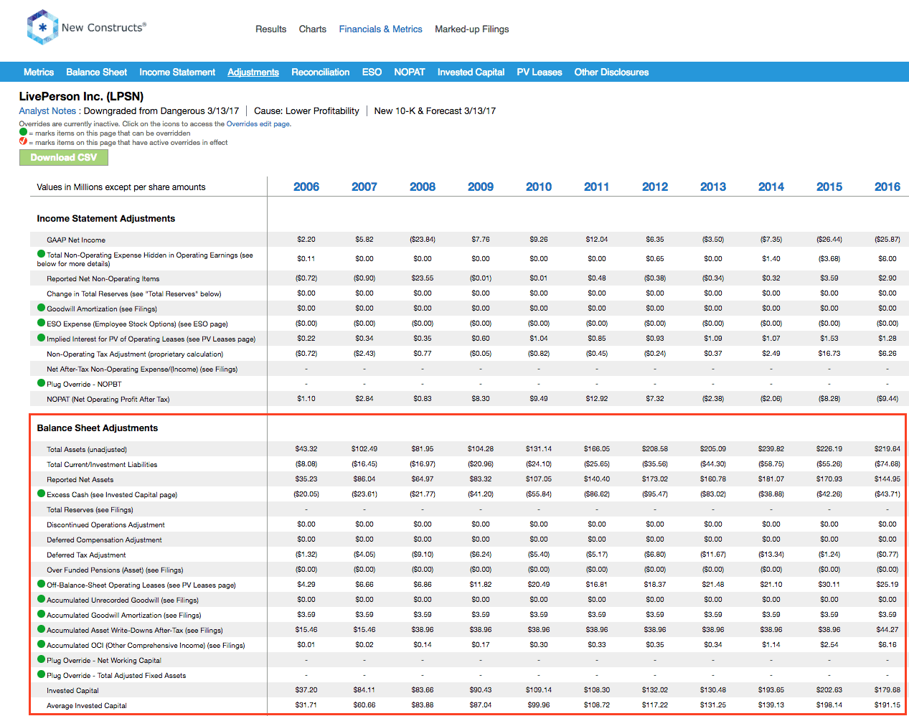
Task: Click the Deferred Tax Adjustment row label
Action: click(86, 555)
